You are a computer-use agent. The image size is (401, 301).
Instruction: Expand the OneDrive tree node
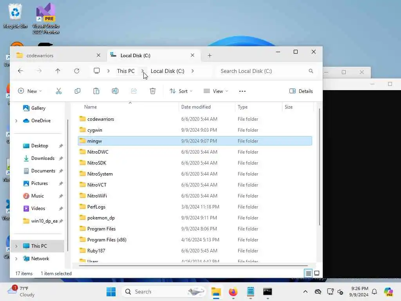(16, 121)
